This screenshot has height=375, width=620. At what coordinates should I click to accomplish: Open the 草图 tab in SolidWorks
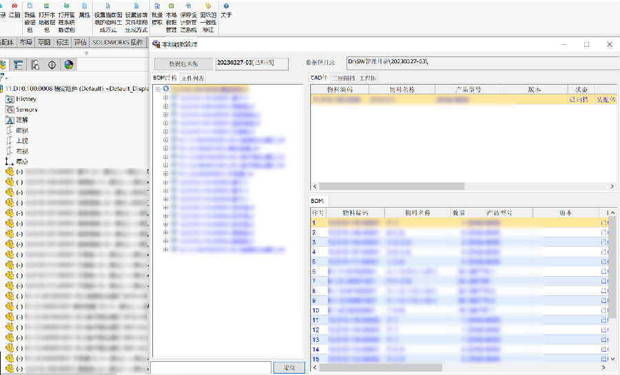(x=44, y=42)
